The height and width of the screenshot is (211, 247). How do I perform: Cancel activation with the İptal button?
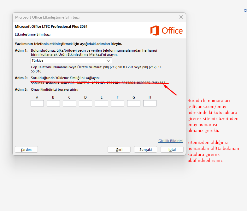[x=172, y=150]
